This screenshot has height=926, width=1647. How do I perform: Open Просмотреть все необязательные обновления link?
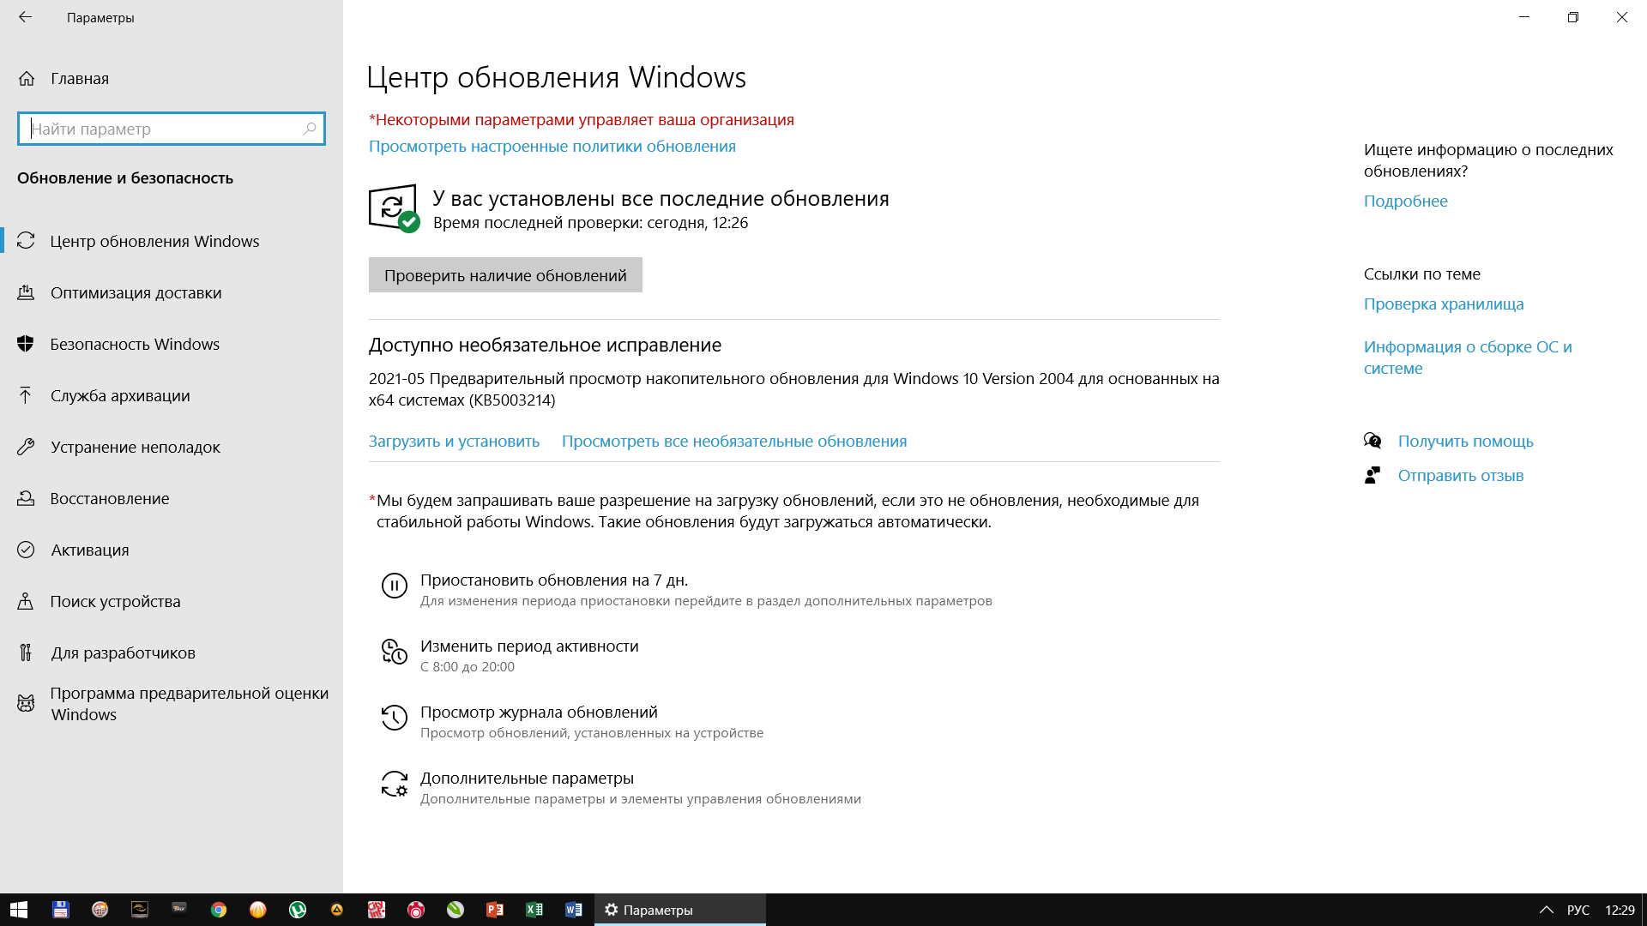tap(734, 442)
